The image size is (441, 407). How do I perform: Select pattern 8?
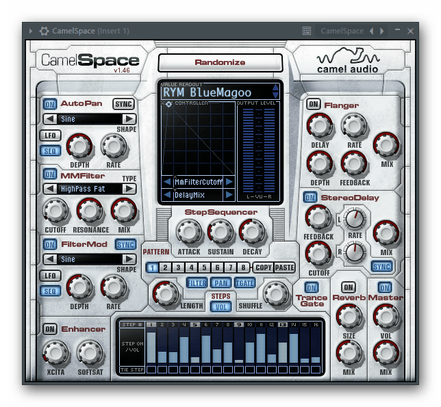(243, 267)
